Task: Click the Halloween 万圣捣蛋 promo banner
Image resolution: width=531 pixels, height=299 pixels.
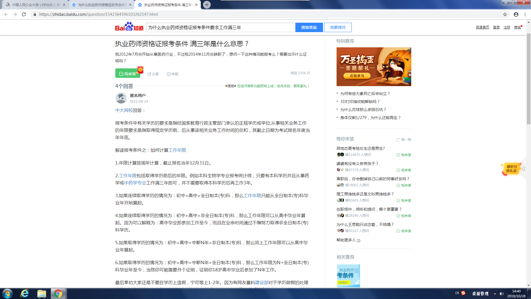Action: coord(374,67)
